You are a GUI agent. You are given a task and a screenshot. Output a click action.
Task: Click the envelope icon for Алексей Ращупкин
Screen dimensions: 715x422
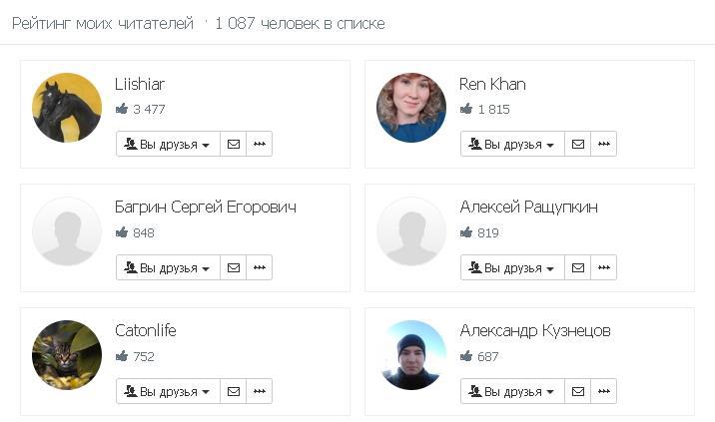(578, 267)
